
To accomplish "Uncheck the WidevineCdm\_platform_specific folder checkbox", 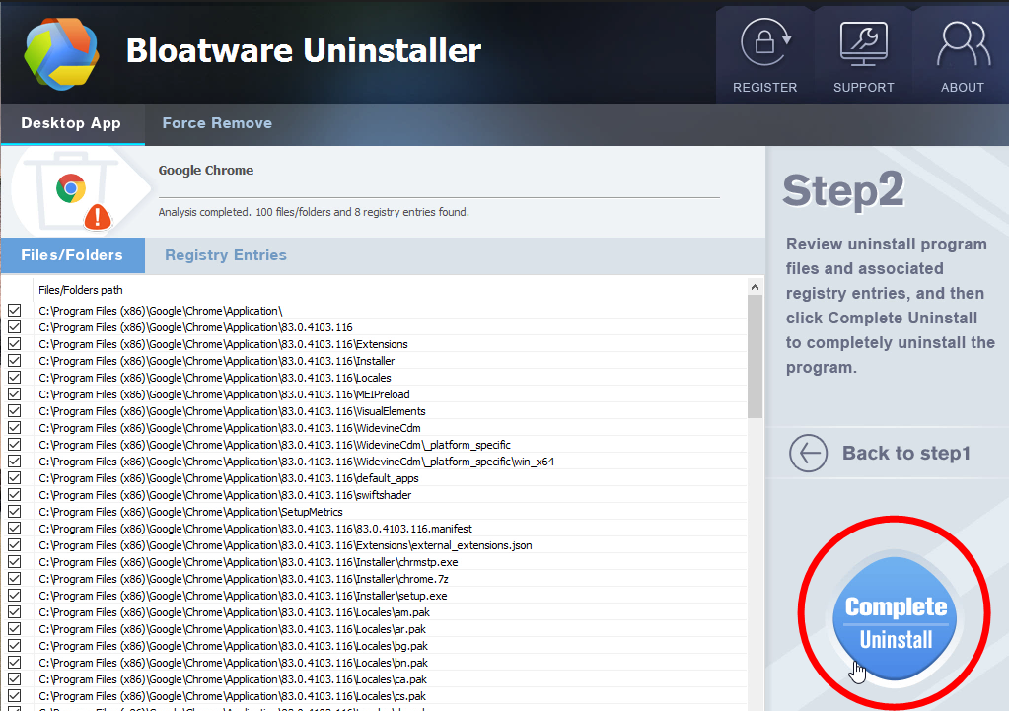I will pyautogui.click(x=14, y=445).
